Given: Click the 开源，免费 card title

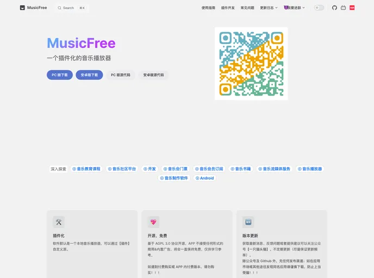Looking at the screenshot, I should click(x=157, y=236).
